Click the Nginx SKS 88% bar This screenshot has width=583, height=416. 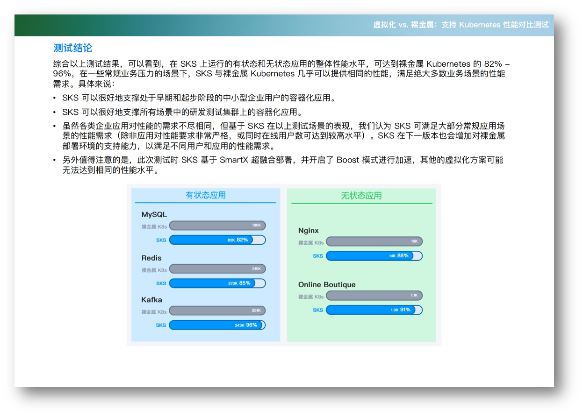[x=374, y=256]
